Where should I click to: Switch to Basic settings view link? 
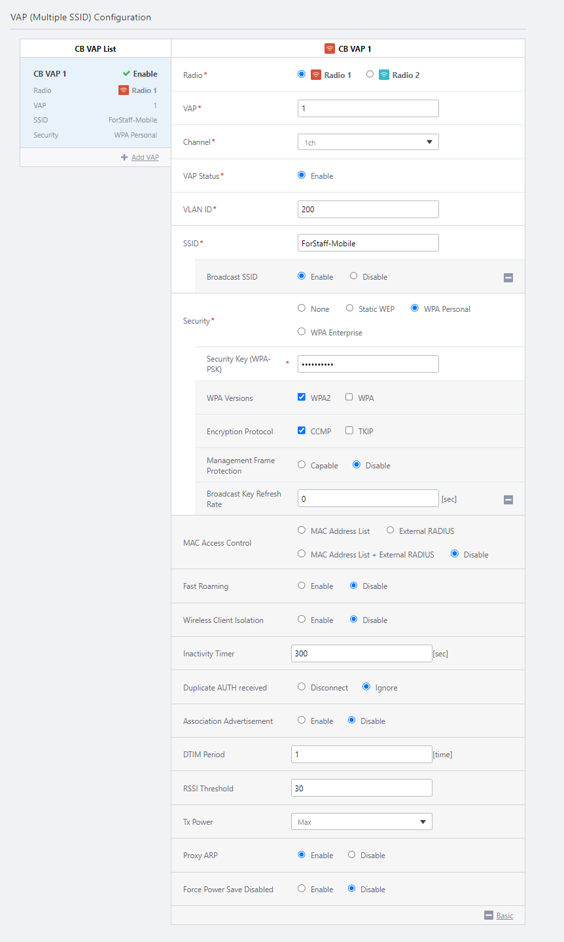[504, 916]
